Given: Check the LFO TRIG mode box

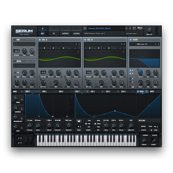Looking at the screenshot, I should (x=86, y=121).
